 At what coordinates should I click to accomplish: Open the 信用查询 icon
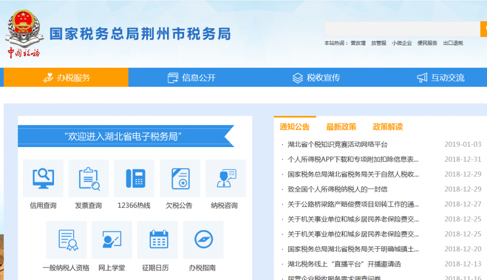click(x=43, y=179)
